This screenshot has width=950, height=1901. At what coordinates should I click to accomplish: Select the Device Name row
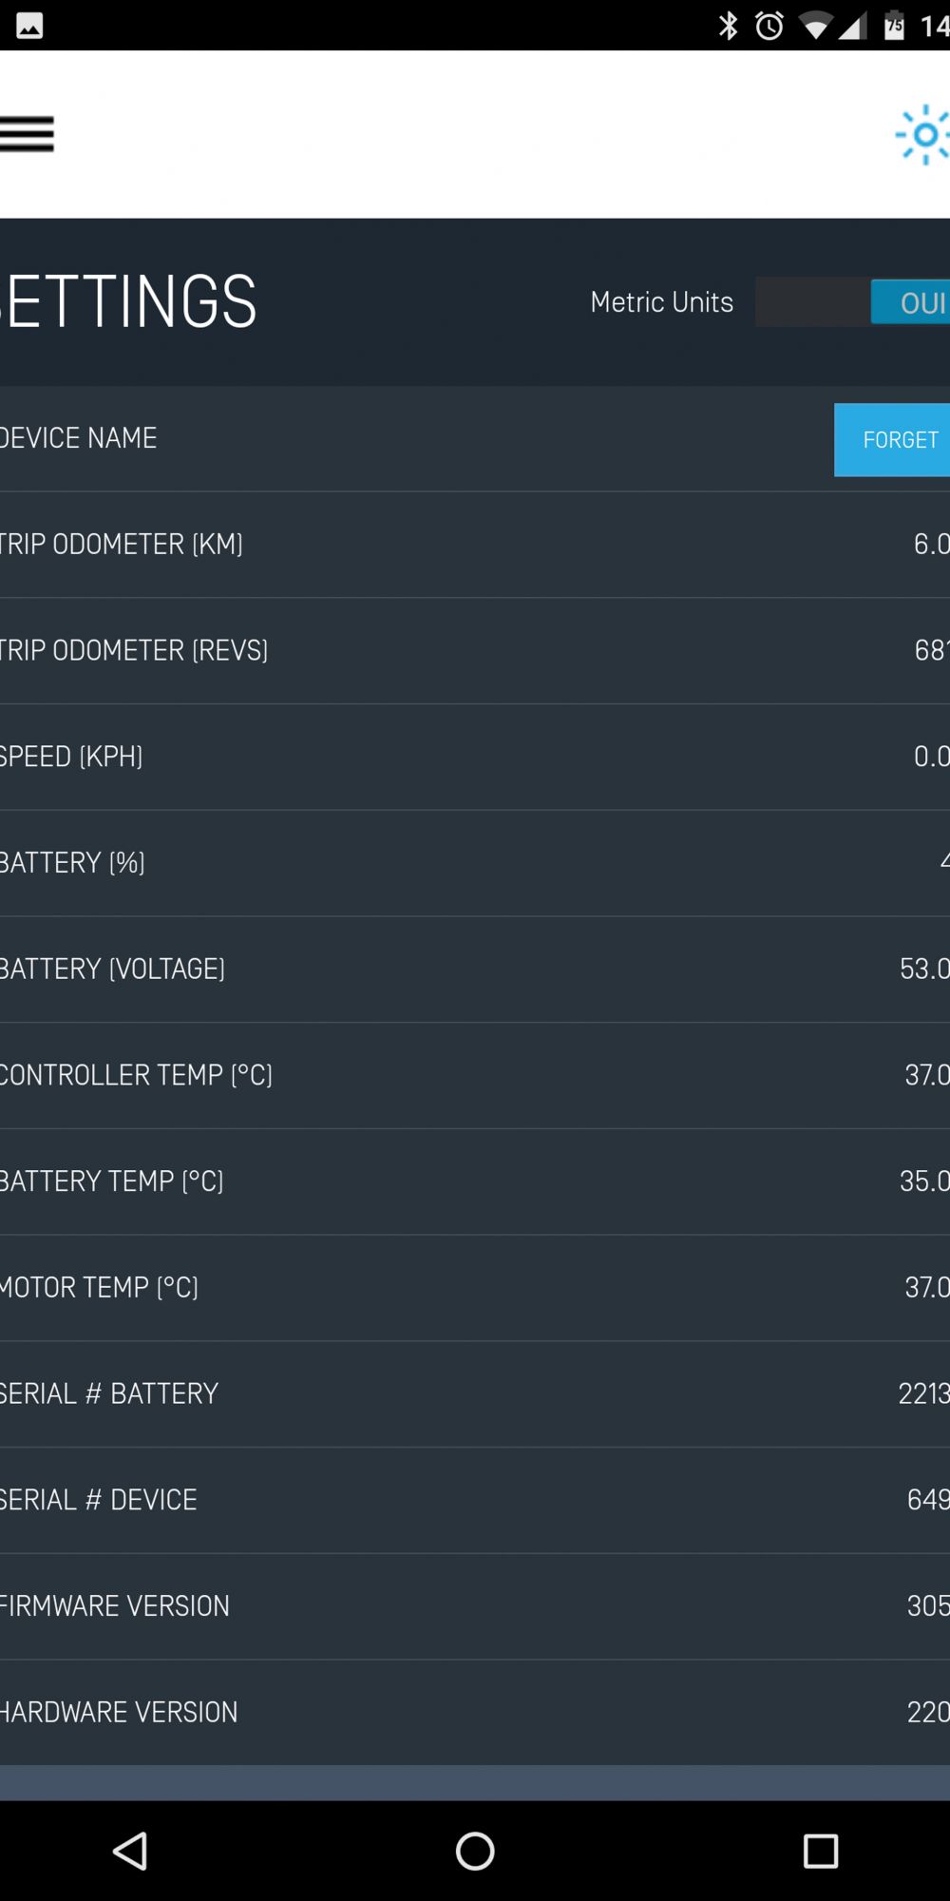click(x=475, y=438)
